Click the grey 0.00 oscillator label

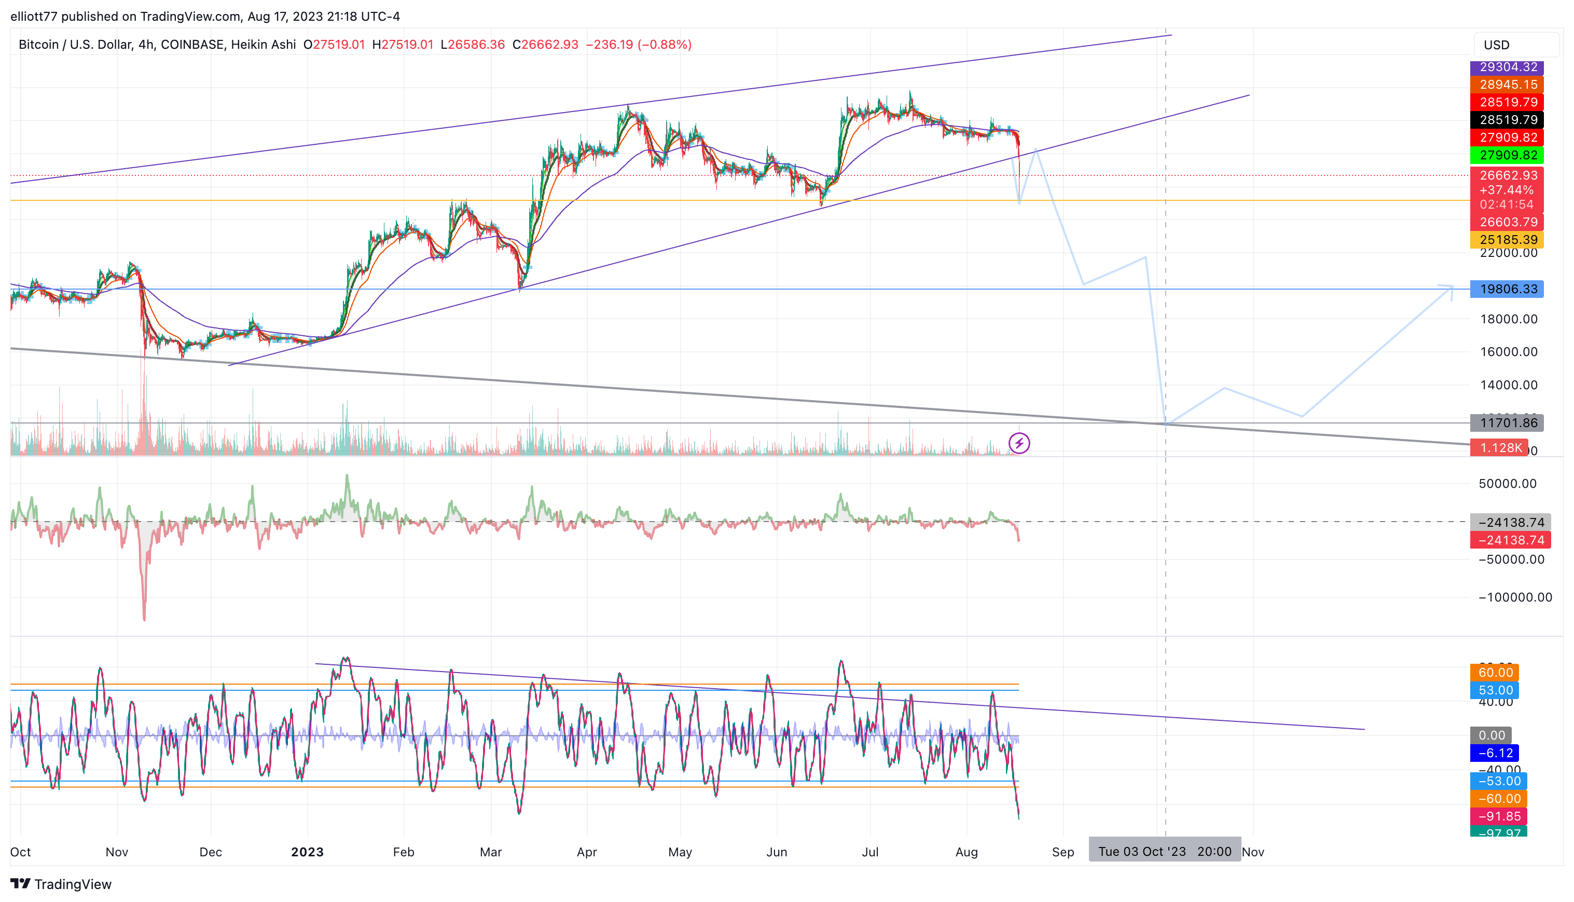(x=1490, y=735)
